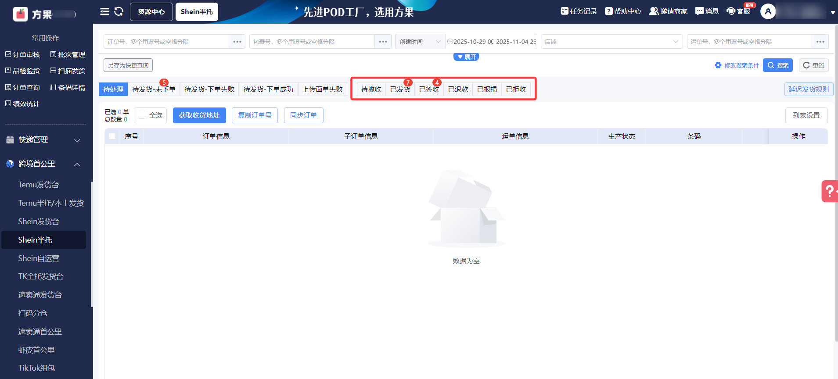Click the ellipsis beside 包裹号 input
The height and width of the screenshot is (379, 838).
tap(383, 42)
